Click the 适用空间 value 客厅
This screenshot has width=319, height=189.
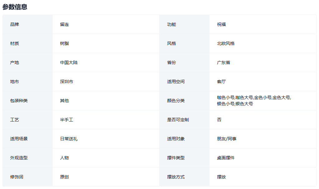coord(221,82)
